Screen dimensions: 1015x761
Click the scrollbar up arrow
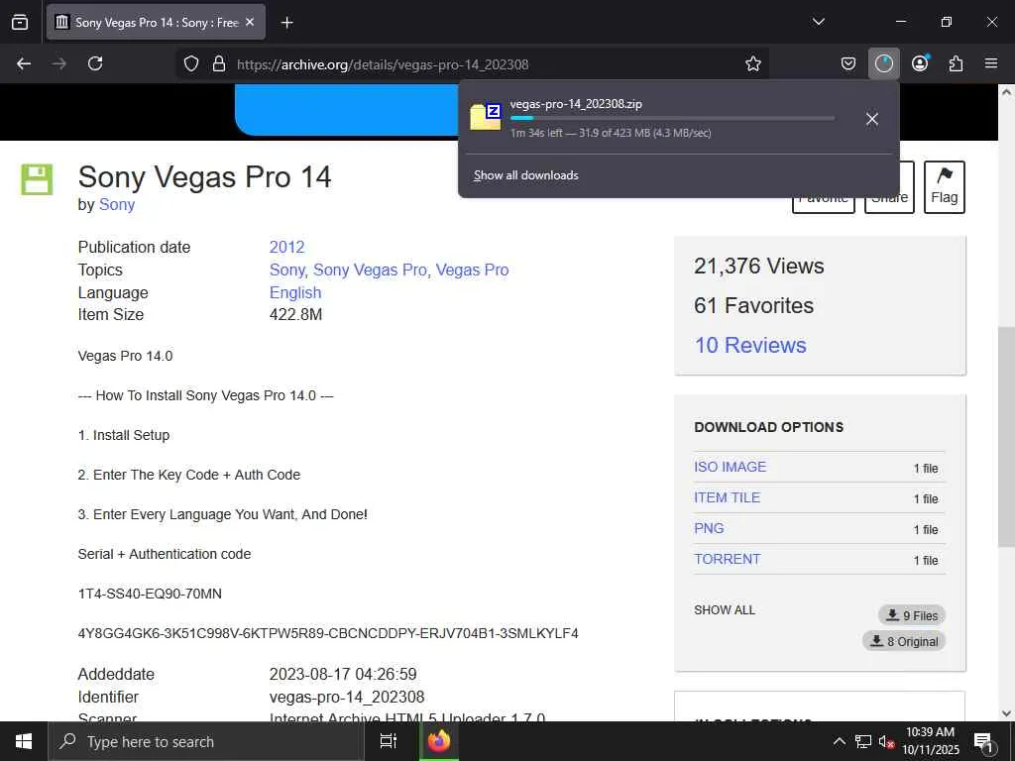coord(1006,92)
